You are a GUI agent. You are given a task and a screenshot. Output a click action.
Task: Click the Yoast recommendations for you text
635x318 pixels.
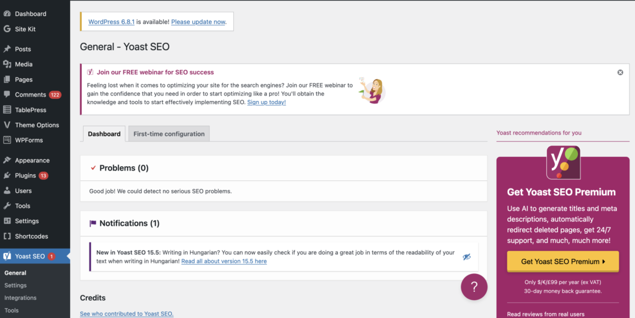539,133
